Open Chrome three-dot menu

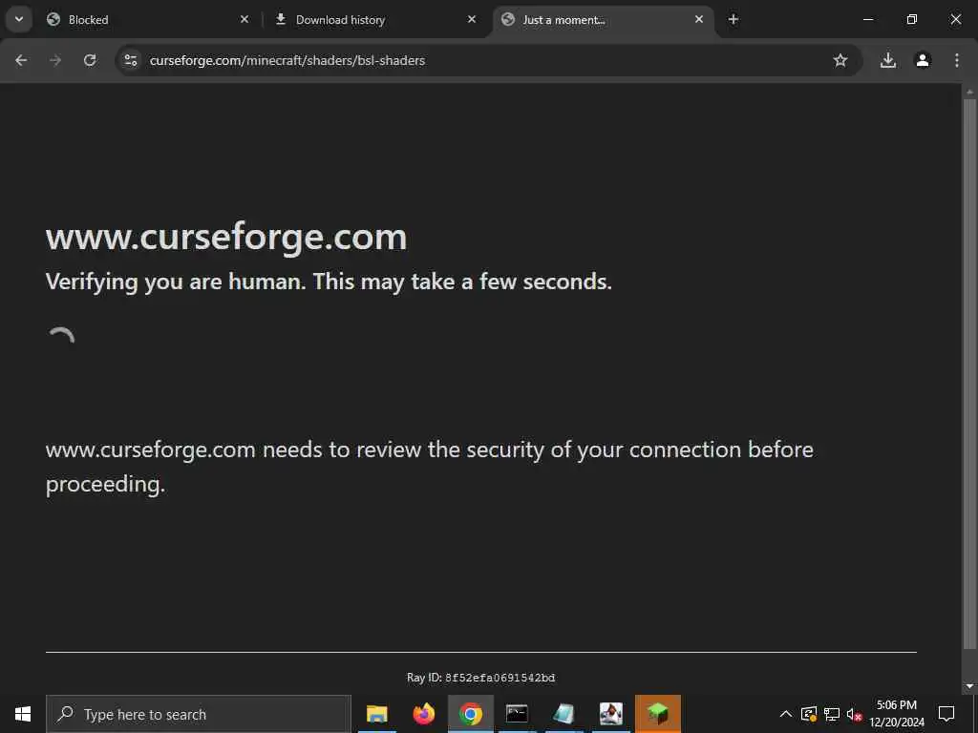(x=957, y=60)
